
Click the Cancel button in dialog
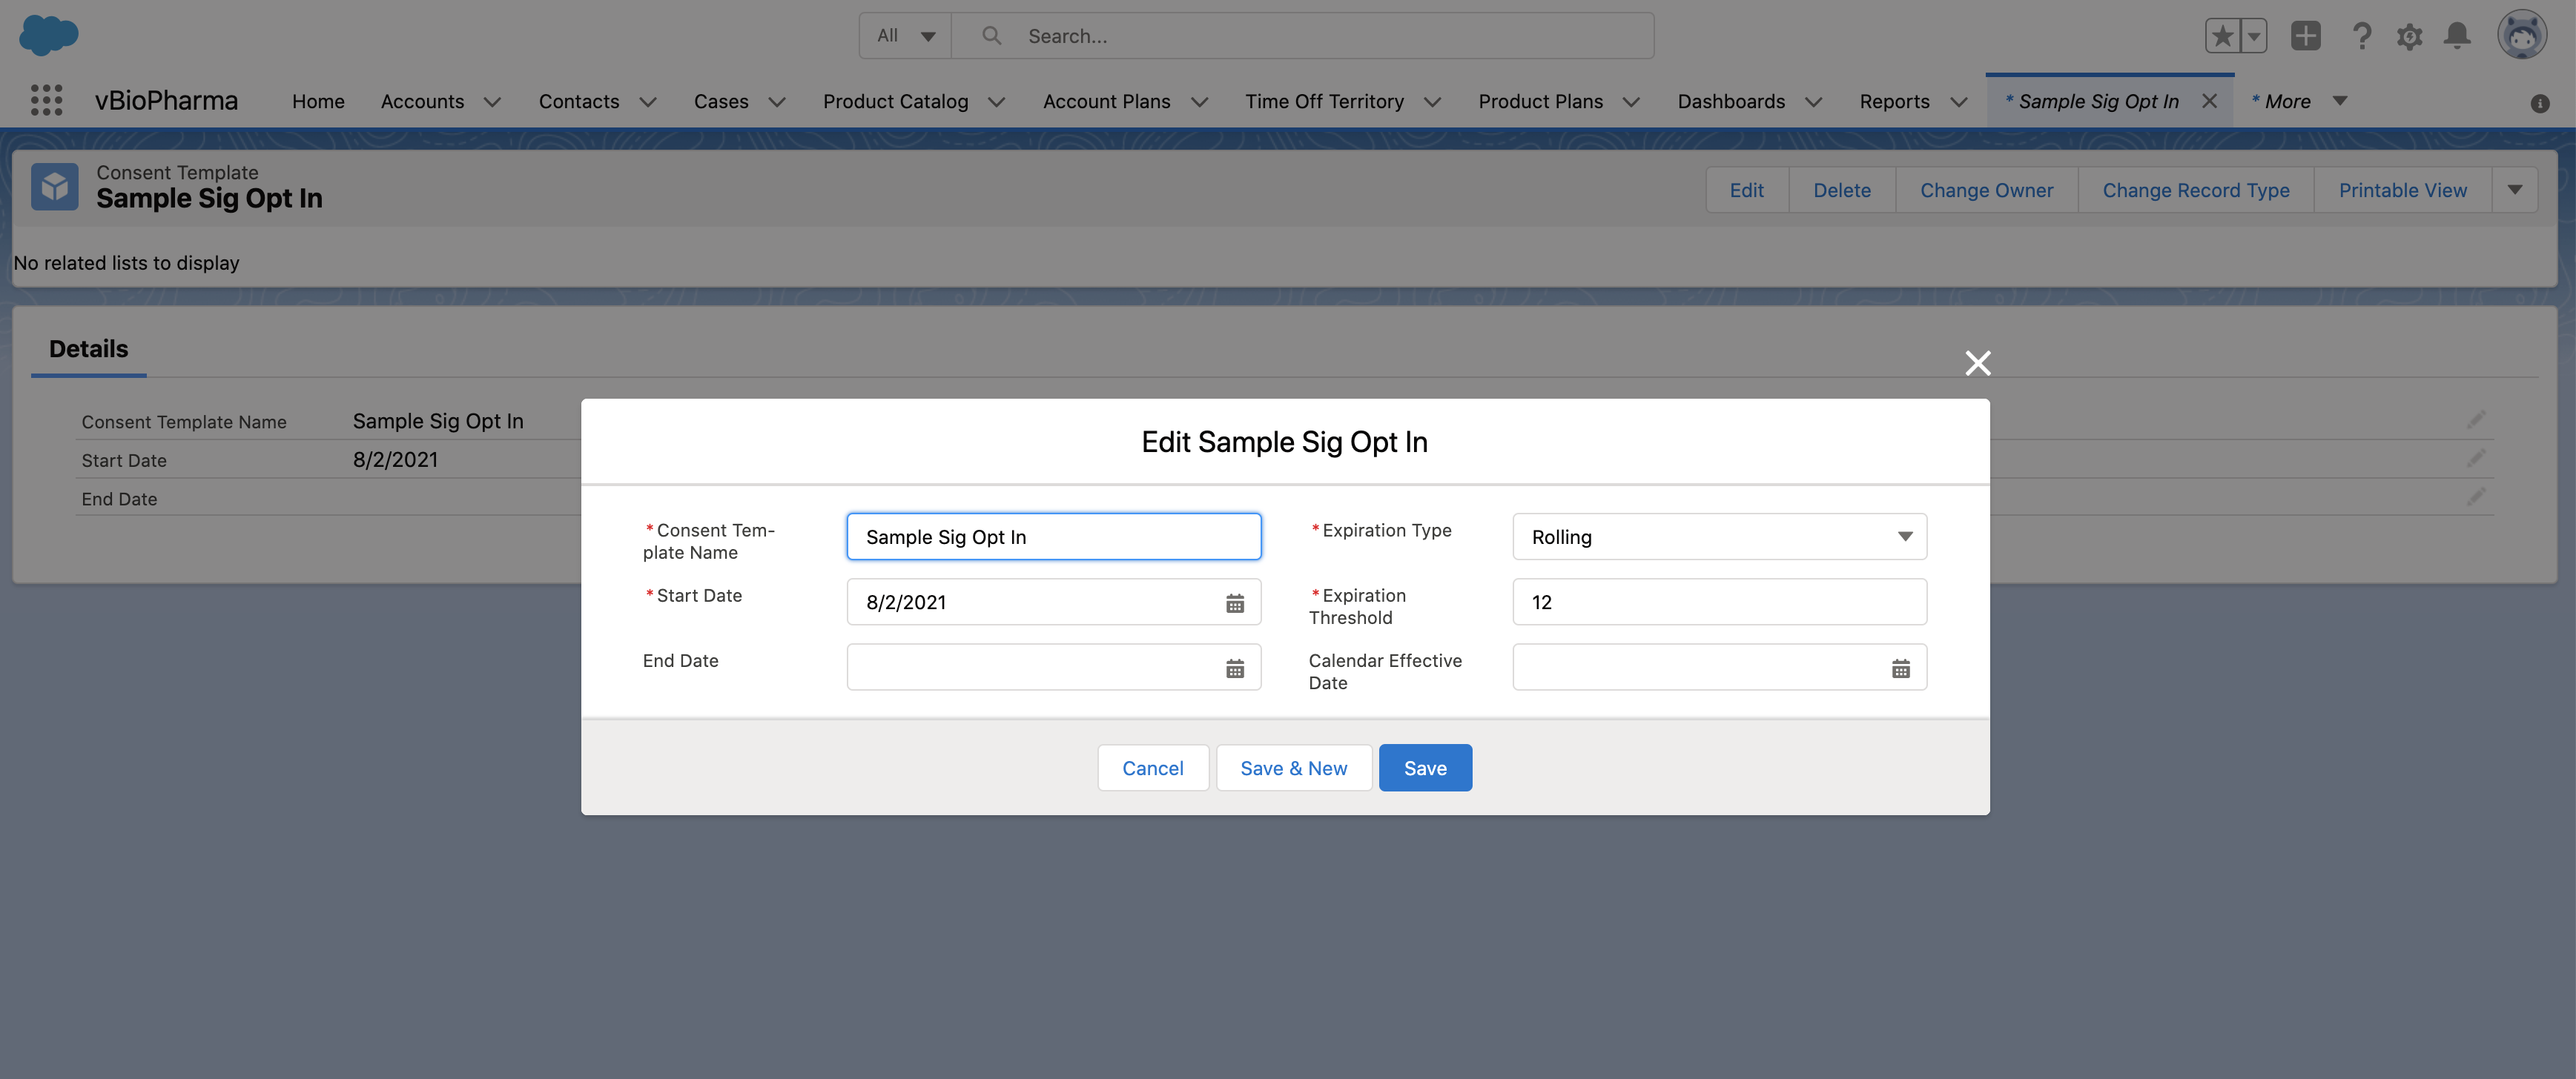[1152, 767]
